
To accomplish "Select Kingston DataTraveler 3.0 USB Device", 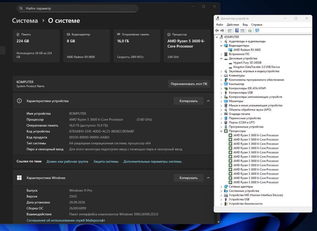I will [x=256, y=67].
